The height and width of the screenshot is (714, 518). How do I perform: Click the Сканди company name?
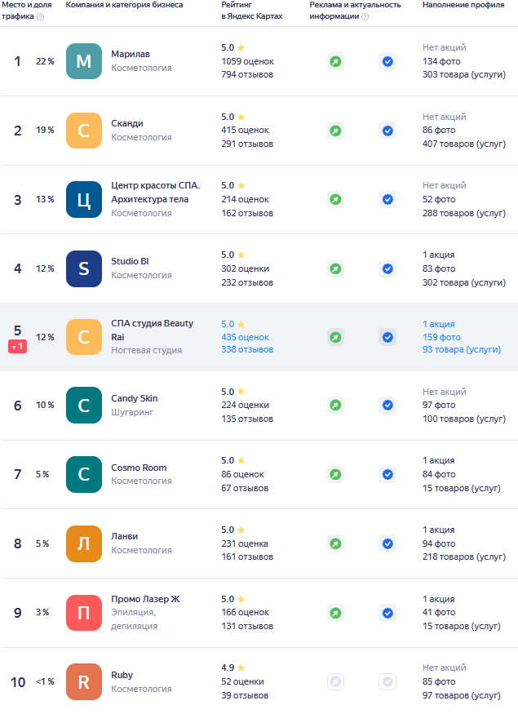coord(127,123)
